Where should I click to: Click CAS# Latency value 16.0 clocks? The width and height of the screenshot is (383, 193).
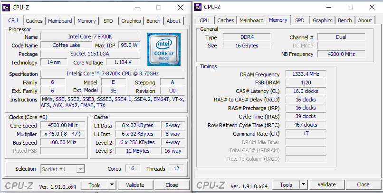pyautogui.click(x=306, y=91)
